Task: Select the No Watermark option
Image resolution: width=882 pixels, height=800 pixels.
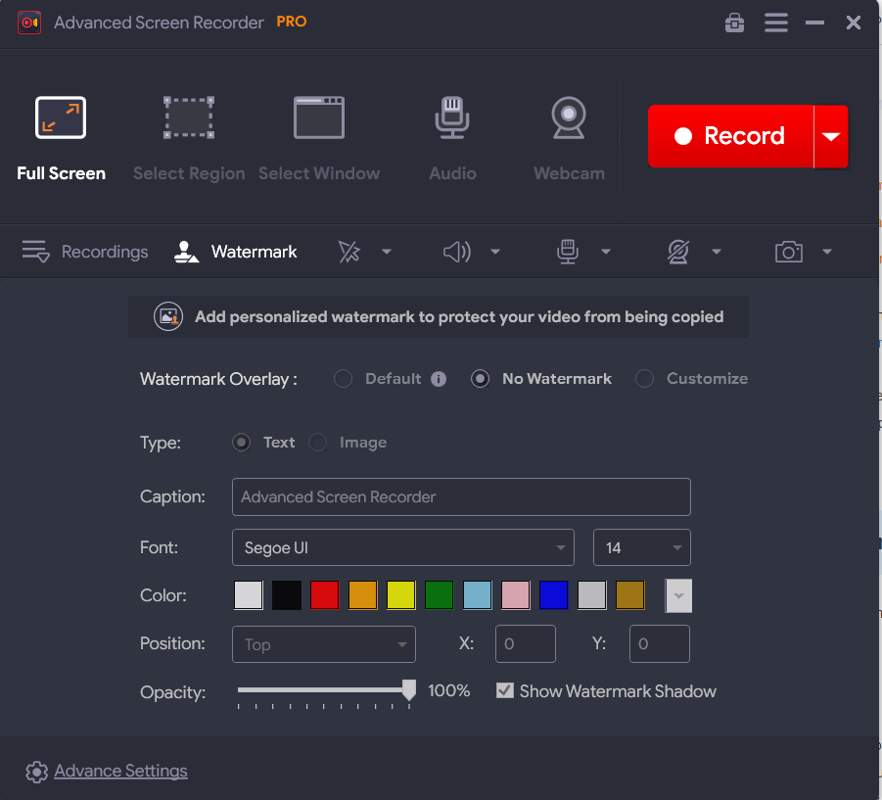Action: 479,379
